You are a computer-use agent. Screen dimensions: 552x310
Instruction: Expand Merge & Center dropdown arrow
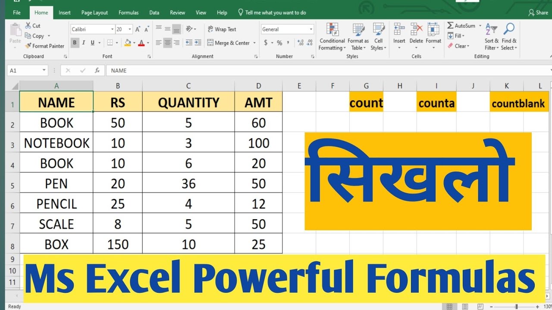click(x=254, y=43)
